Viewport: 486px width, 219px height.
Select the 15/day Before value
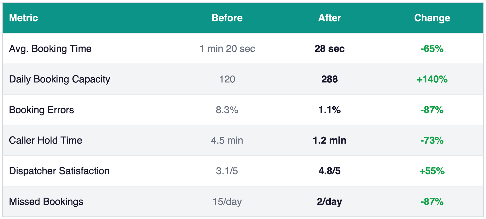227,202
